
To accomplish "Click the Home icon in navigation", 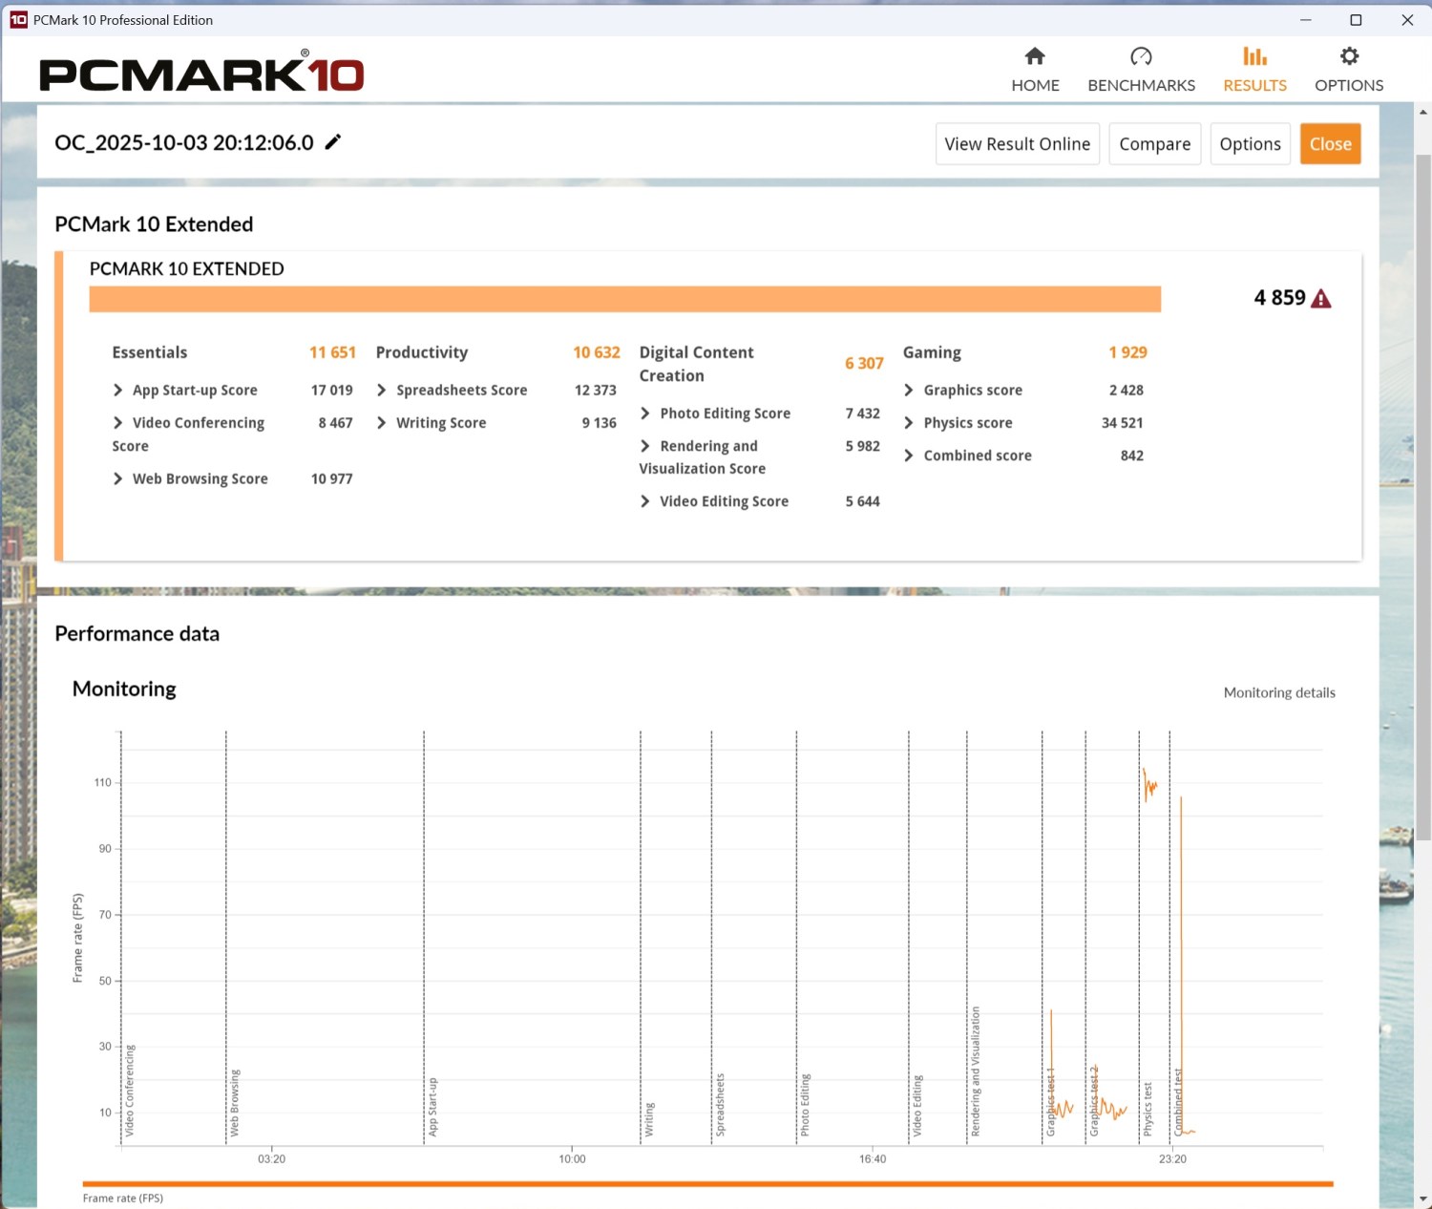I will [1035, 56].
